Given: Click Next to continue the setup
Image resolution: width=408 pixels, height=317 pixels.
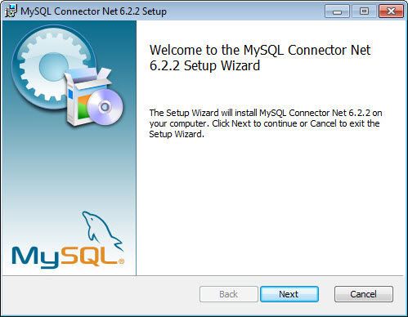Looking at the screenshot, I should click(x=289, y=294).
